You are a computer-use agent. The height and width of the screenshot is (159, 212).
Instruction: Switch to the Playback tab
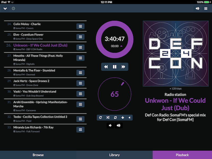[182, 155]
